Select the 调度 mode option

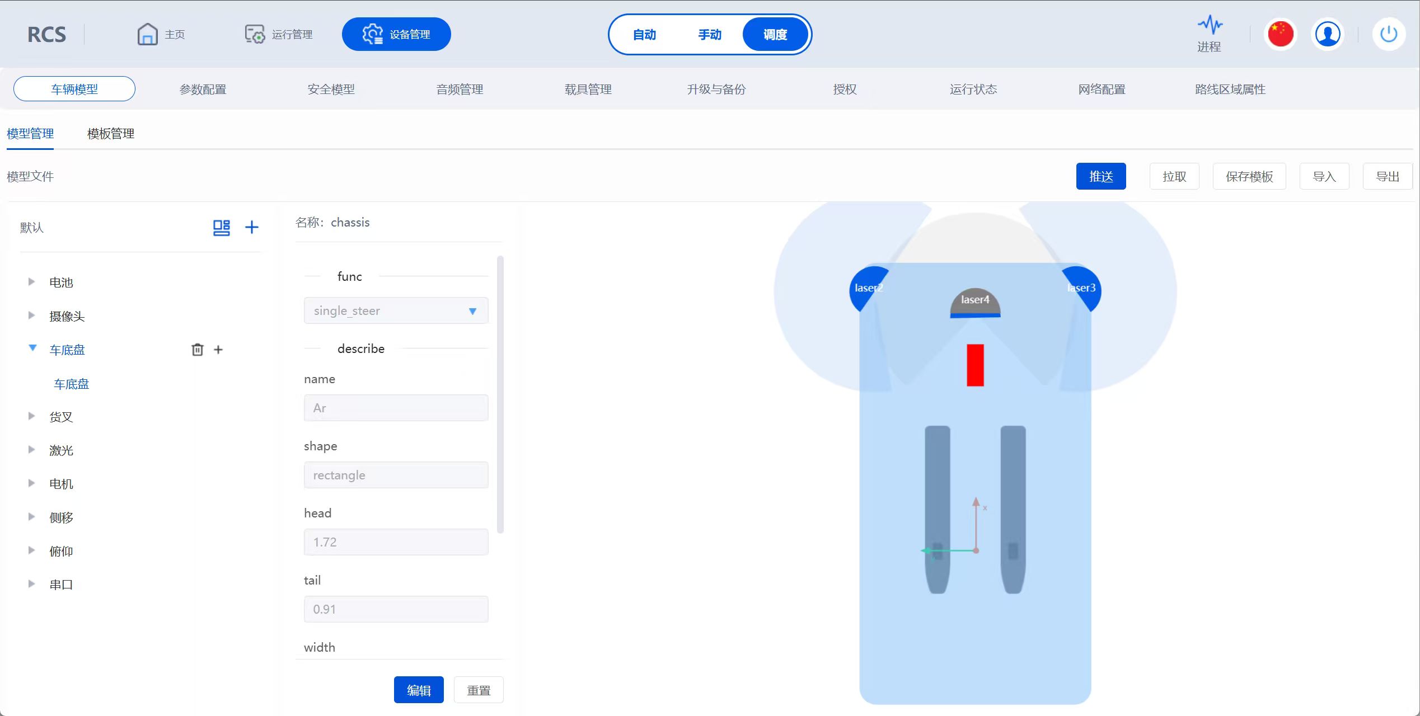775,35
